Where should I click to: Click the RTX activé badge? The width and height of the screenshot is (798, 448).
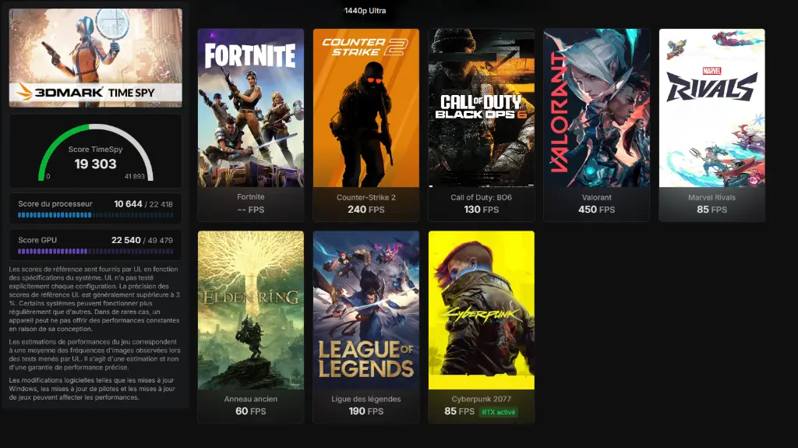pyautogui.click(x=499, y=412)
